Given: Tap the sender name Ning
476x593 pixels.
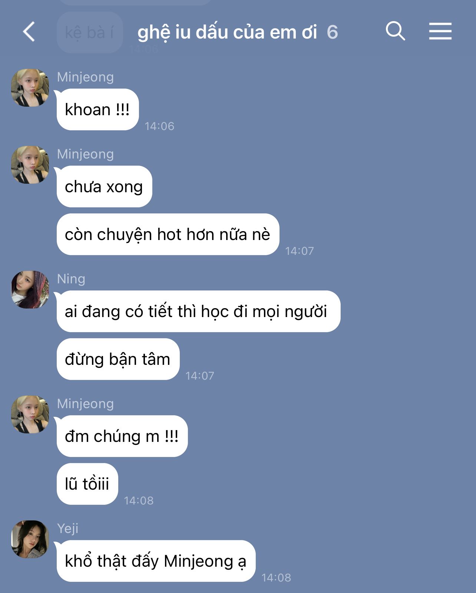Looking at the screenshot, I should pos(71,279).
